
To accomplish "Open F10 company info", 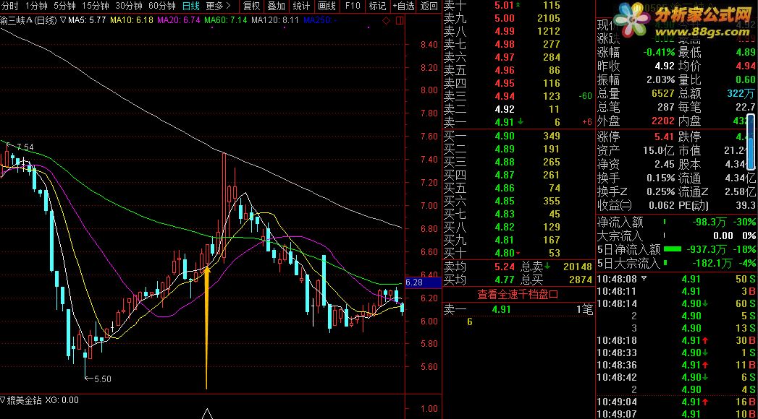I will (x=353, y=6).
